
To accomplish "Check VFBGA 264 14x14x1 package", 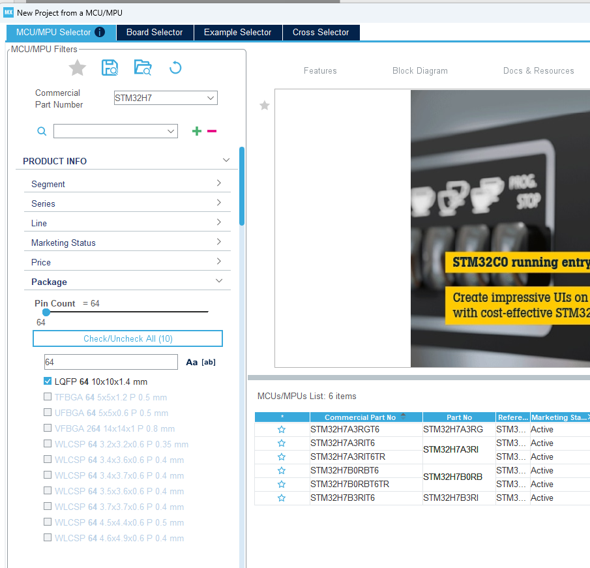I will click(x=48, y=428).
